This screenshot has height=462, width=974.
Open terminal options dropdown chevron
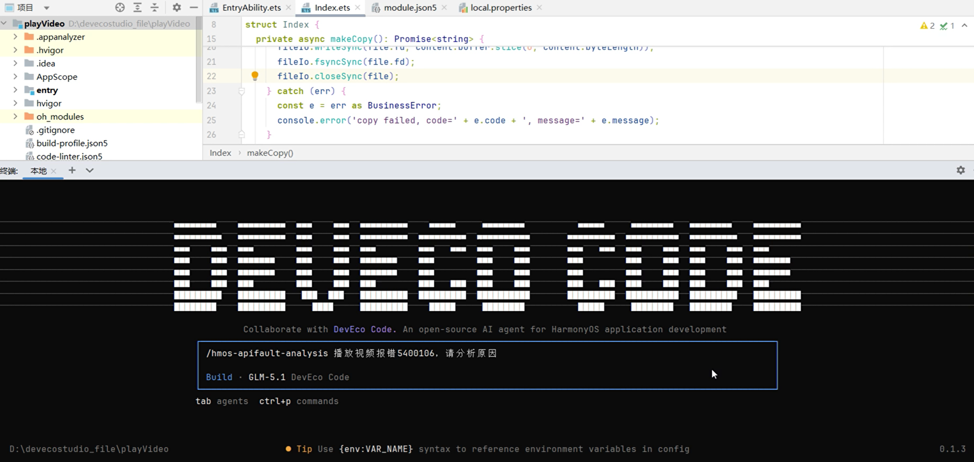[x=90, y=170]
